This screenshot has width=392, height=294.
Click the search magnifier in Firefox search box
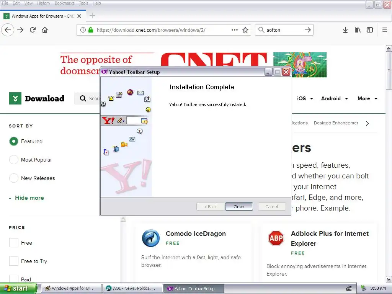(261, 30)
